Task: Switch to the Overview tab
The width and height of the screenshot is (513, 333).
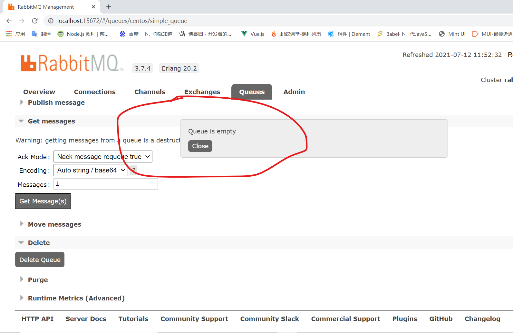Action: pyautogui.click(x=39, y=92)
